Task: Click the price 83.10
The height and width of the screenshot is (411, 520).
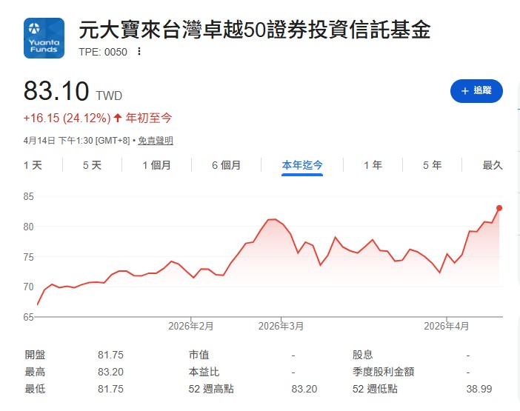Action: (x=56, y=91)
